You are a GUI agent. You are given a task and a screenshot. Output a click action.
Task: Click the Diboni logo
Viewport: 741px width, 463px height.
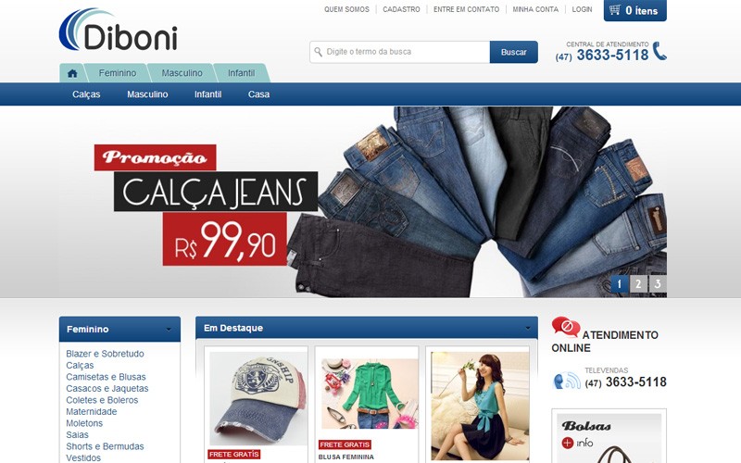pos(119,30)
